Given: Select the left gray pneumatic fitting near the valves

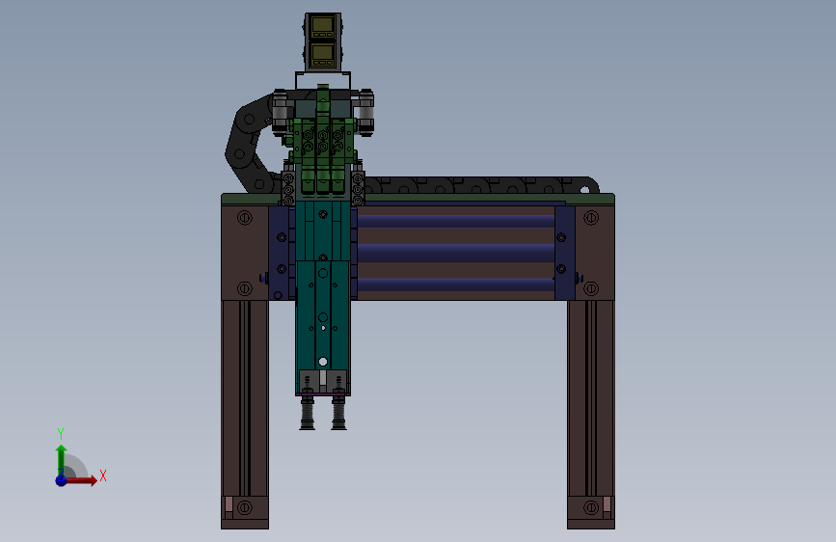Looking at the screenshot, I should pos(281,113).
